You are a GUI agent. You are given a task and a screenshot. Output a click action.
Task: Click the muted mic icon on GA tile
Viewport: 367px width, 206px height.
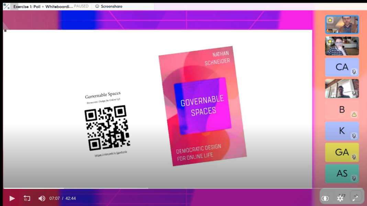354,157
